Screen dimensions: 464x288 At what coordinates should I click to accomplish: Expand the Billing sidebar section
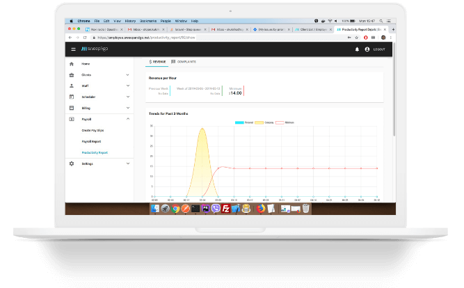coord(127,108)
